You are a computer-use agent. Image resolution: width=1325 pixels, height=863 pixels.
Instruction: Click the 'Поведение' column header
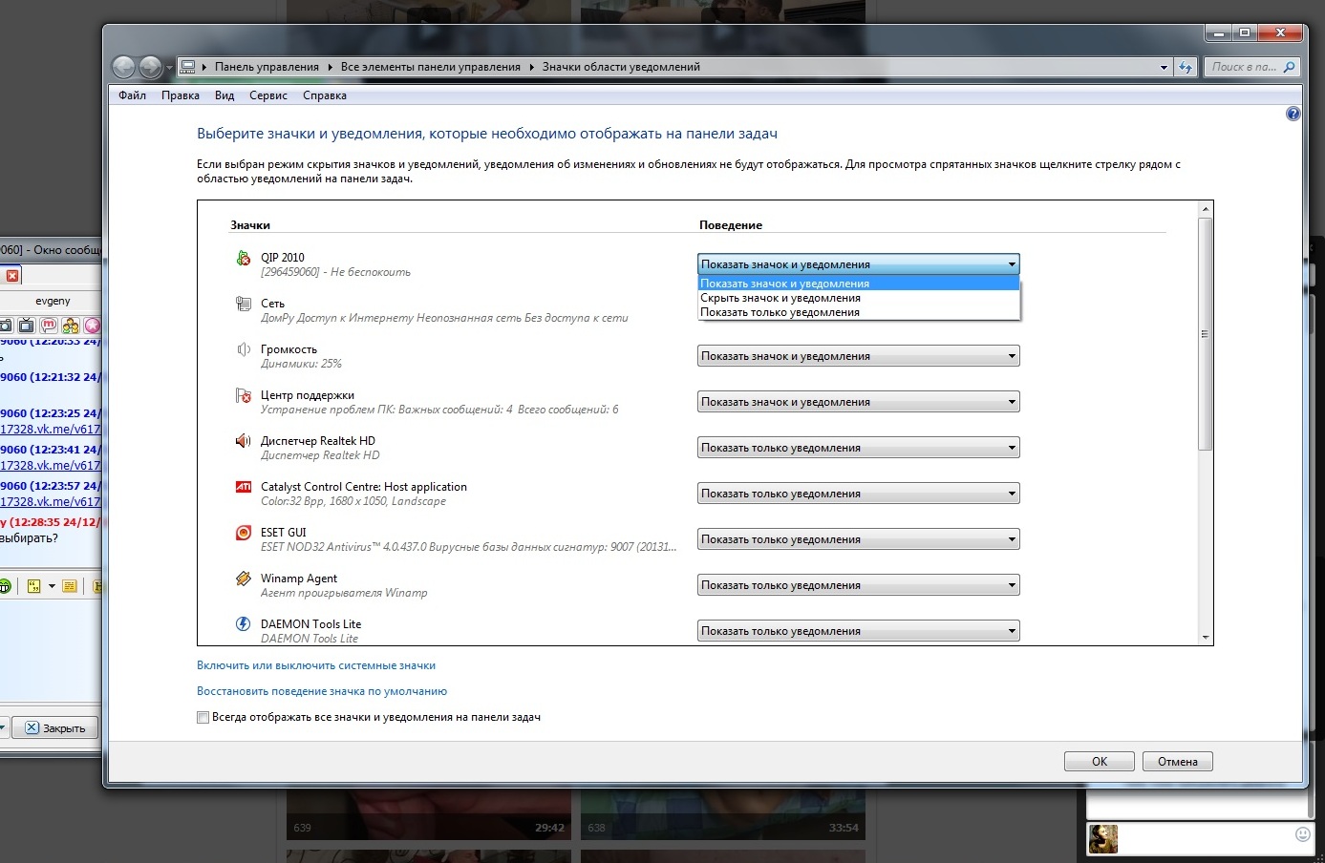tap(731, 225)
